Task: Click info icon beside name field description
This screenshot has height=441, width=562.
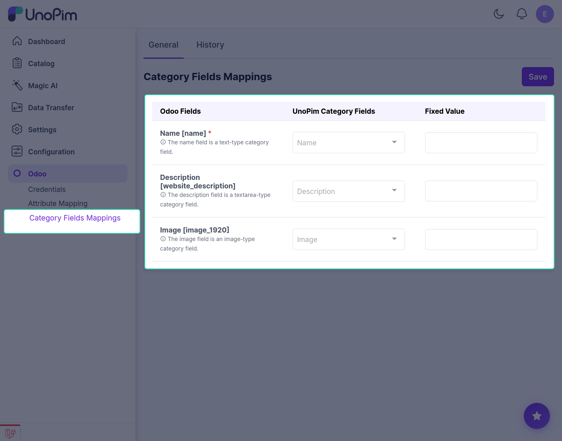Action: (x=163, y=142)
